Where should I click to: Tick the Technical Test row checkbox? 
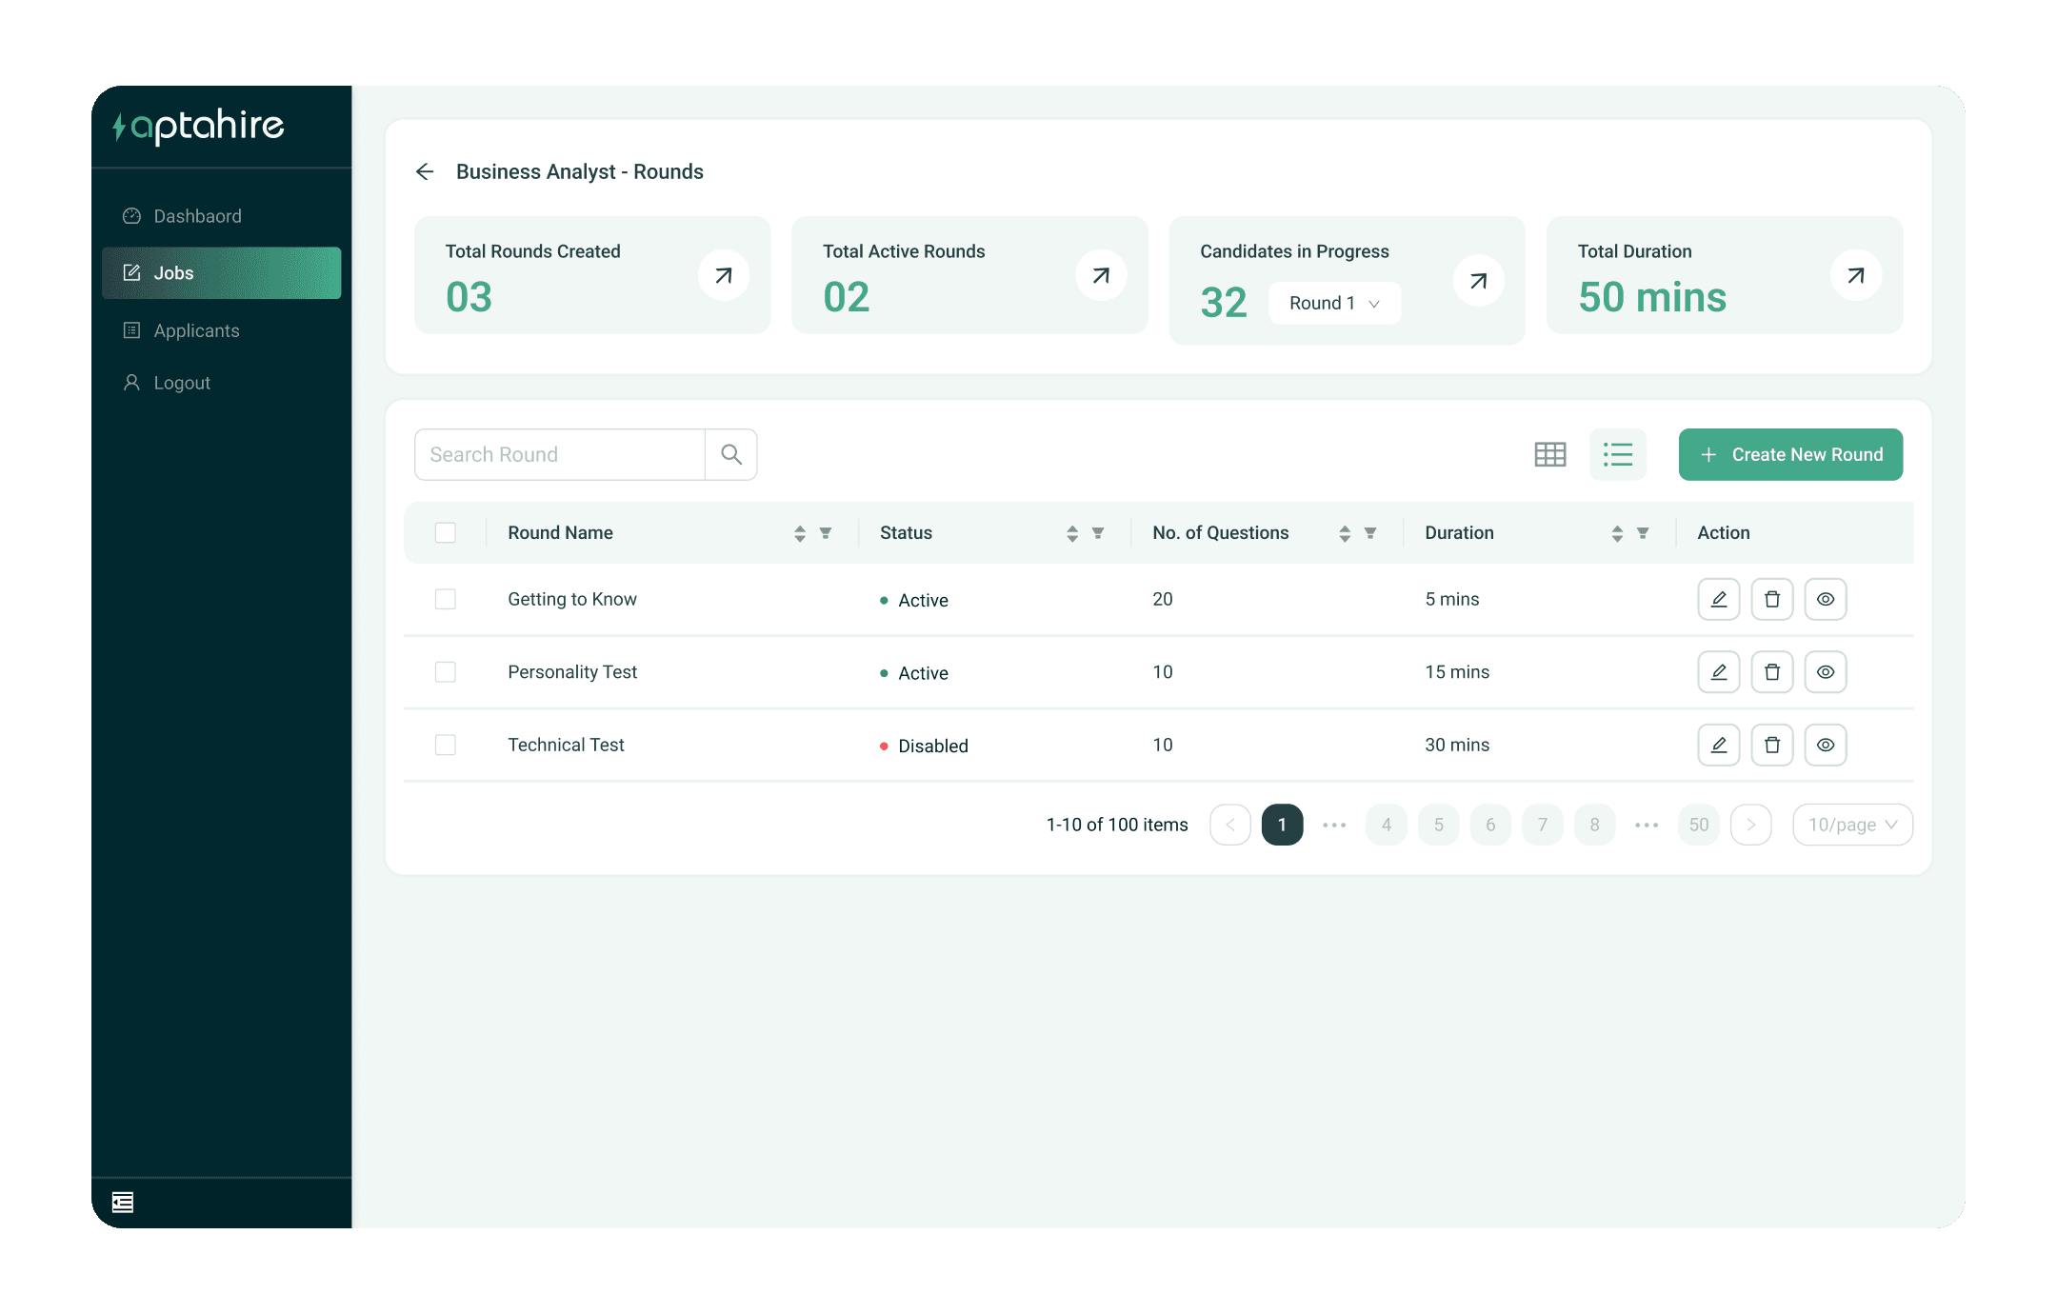(x=445, y=745)
